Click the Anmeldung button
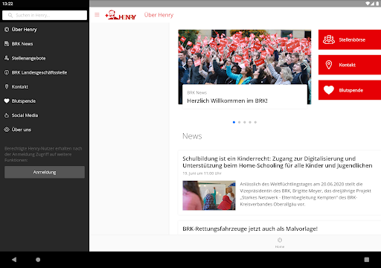This screenshot has height=268, width=381. (x=45, y=172)
